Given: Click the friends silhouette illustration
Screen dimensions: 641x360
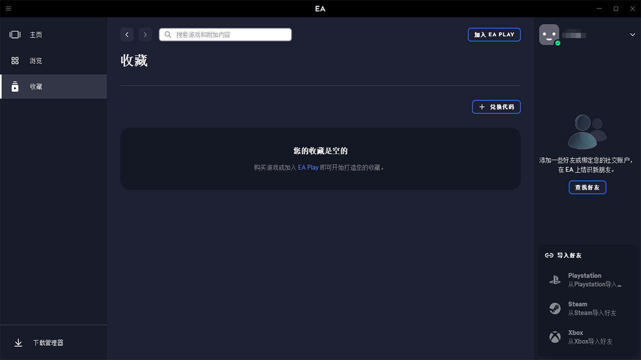Looking at the screenshot, I should tap(587, 131).
